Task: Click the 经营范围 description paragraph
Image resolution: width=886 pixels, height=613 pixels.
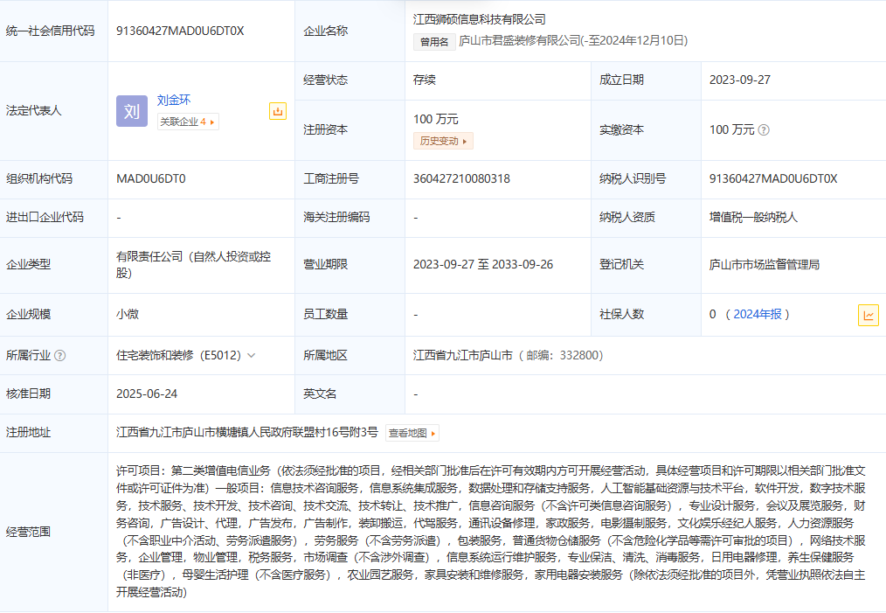Action: coord(489,531)
